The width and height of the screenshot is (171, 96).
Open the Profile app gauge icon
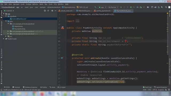point(137,7)
